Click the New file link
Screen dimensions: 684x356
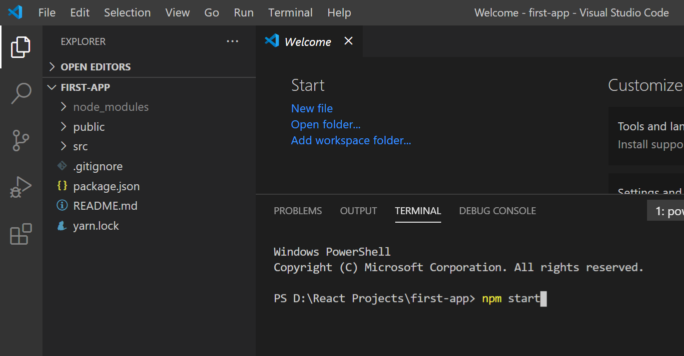pos(312,108)
